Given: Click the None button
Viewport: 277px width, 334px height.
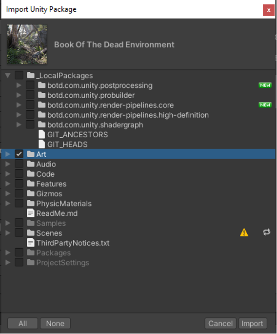Looking at the screenshot, I should tap(55, 323).
